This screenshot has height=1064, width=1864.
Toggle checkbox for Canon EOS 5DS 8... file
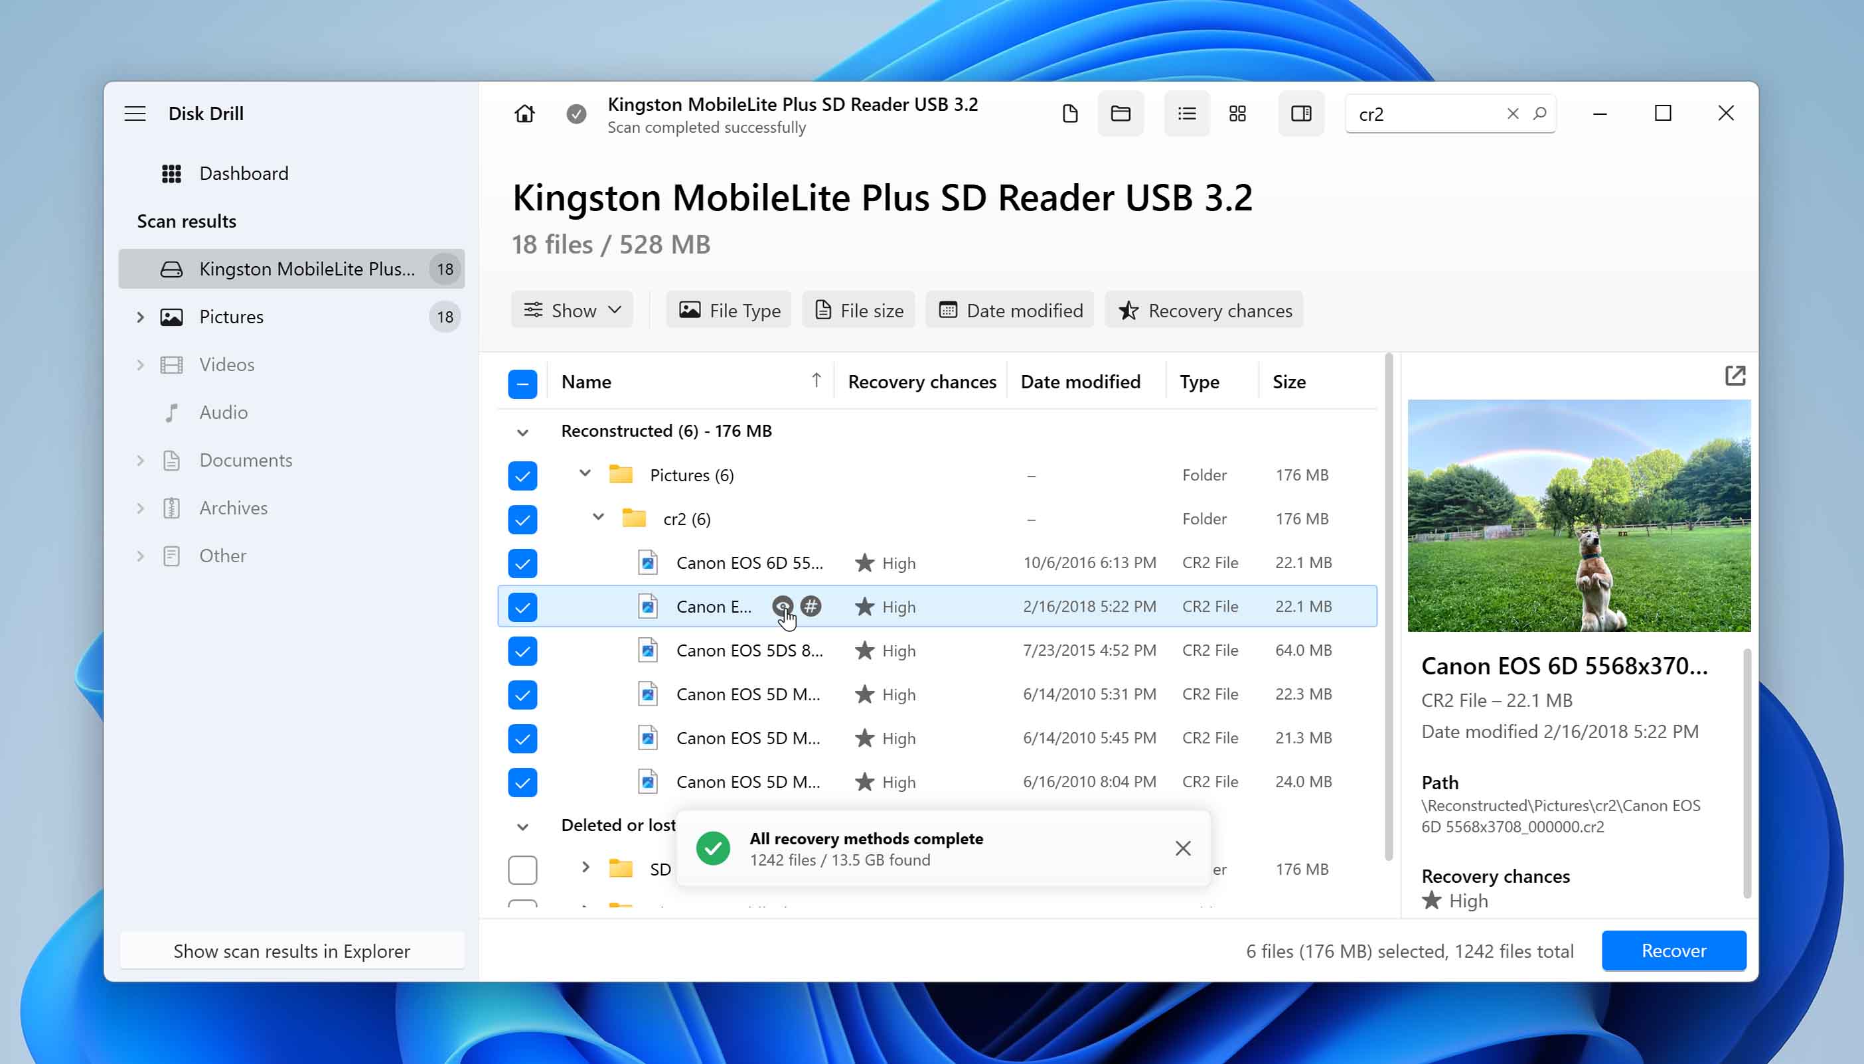pyautogui.click(x=521, y=650)
